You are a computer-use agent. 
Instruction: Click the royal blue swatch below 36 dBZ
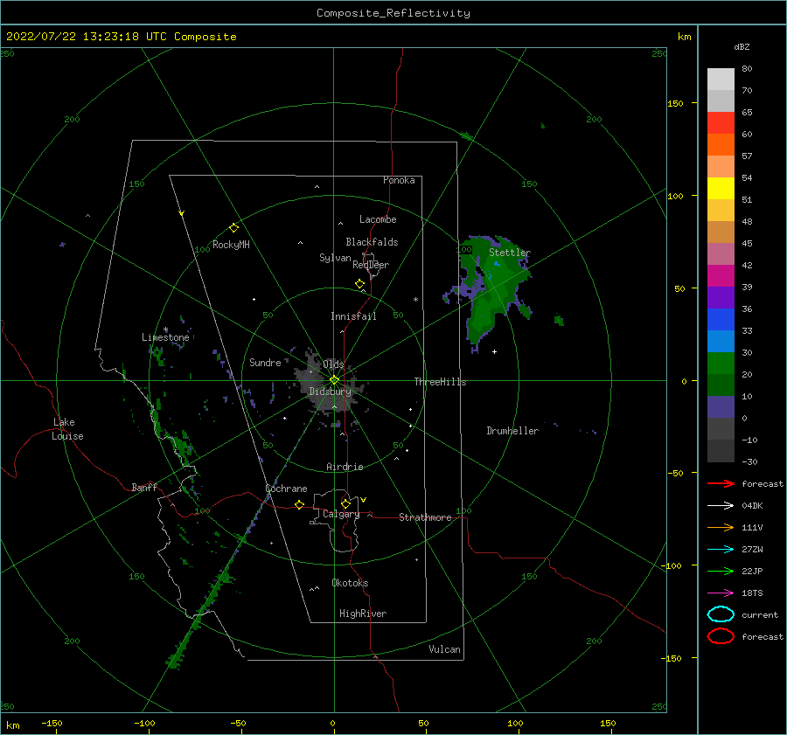click(721, 319)
